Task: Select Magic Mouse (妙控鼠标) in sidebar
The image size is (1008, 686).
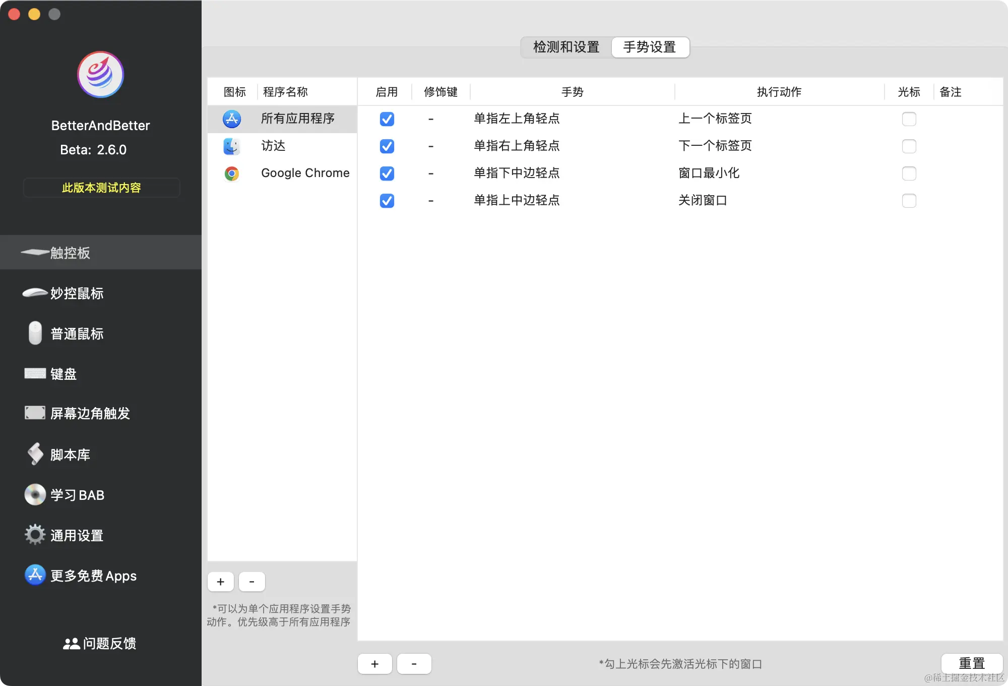Action: (x=77, y=293)
